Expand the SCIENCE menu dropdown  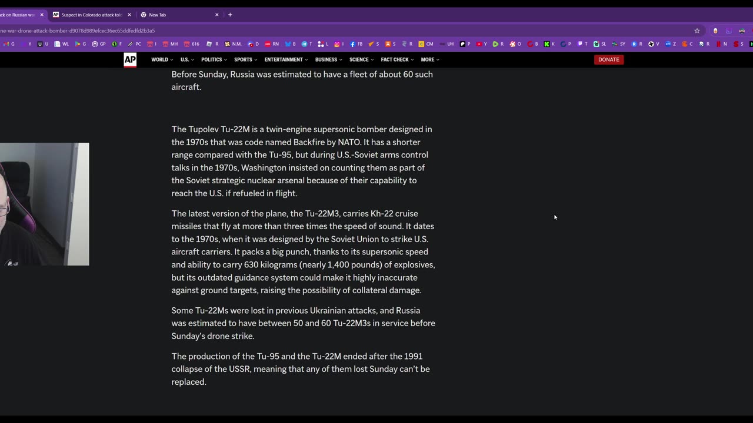pyautogui.click(x=361, y=59)
